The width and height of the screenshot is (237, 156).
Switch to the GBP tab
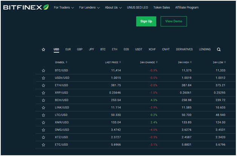coord(80,49)
